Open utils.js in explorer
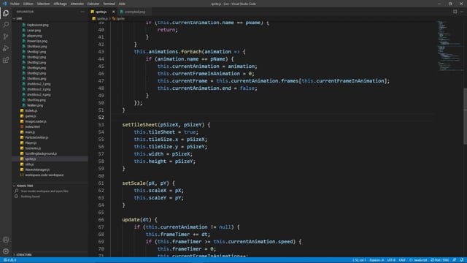This screenshot has width=467, height=263. pos(29,164)
